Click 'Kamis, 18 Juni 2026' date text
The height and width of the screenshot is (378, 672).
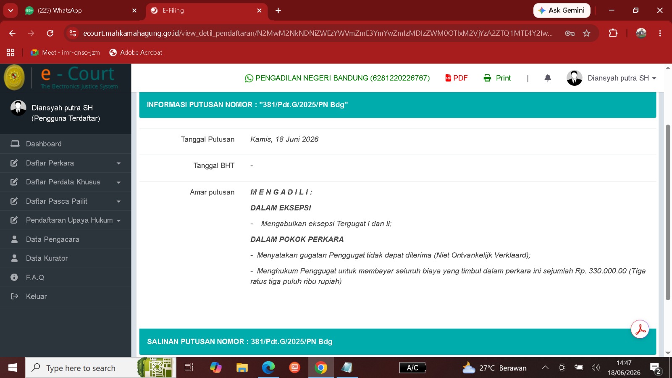click(x=284, y=139)
